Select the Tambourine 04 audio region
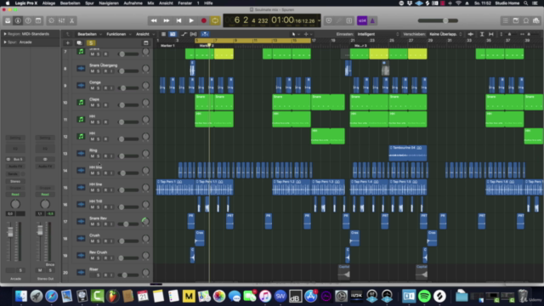This screenshot has height=306, width=544. pyautogui.click(x=408, y=153)
